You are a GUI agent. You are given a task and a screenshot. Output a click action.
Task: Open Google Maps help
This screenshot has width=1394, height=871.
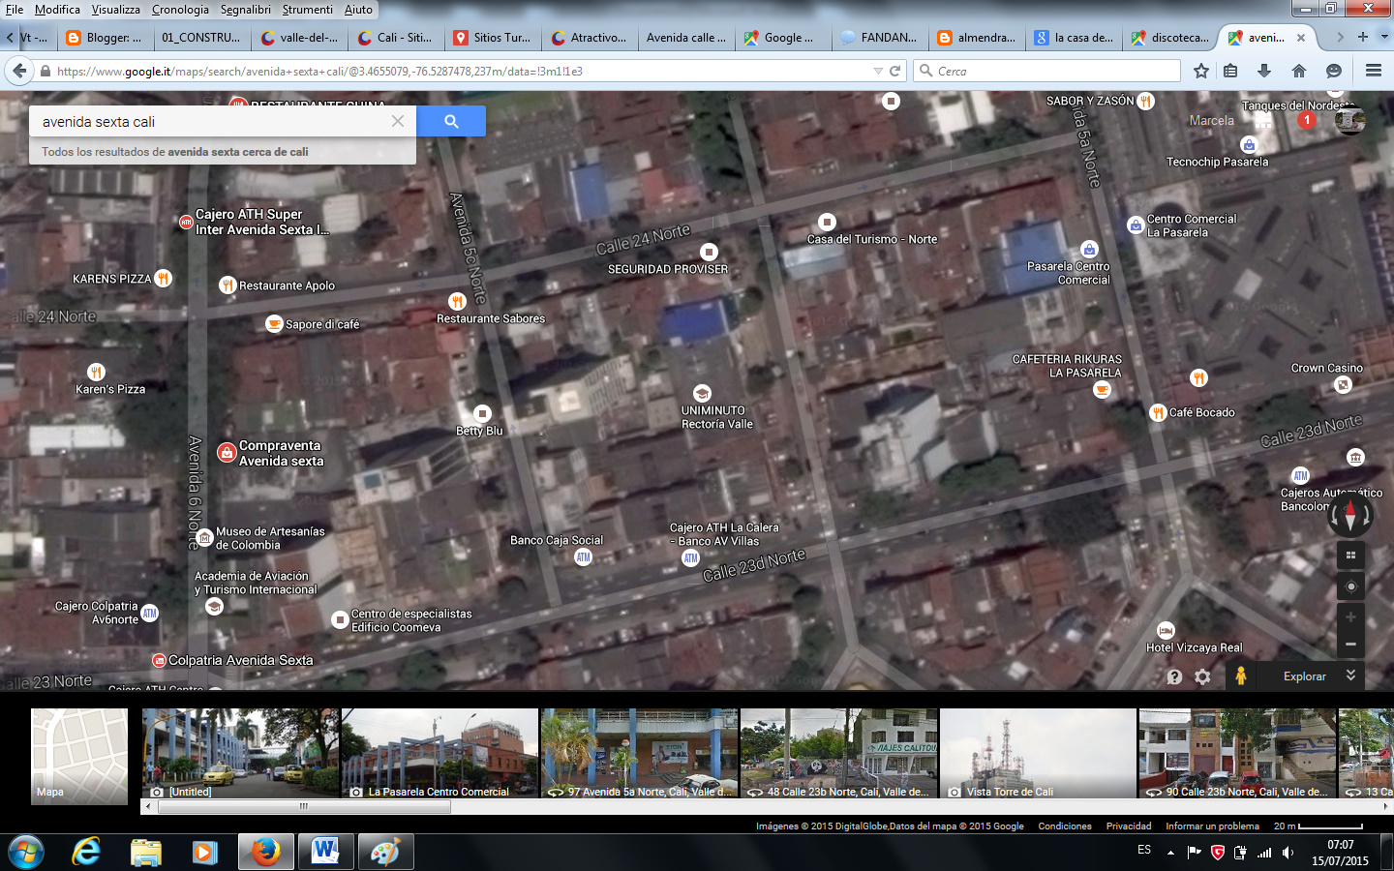pyautogui.click(x=1174, y=676)
